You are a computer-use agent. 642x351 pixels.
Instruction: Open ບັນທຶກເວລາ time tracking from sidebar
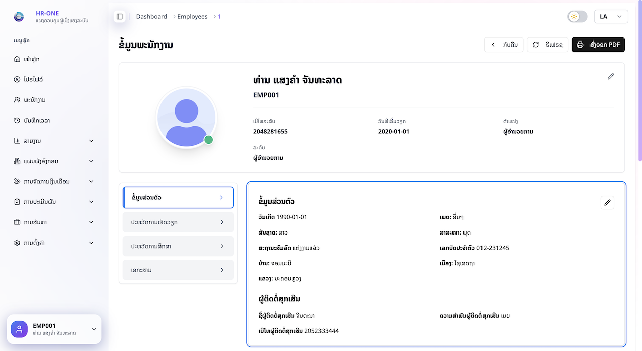17,120
